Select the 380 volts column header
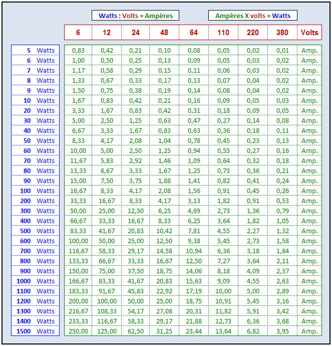Screen dimensions: 332x346 click(282, 33)
